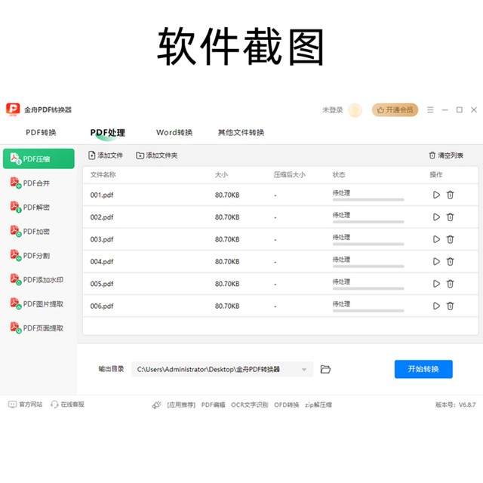
Task: Select PDF页面提取 in the sidebar
Action: point(38,328)
